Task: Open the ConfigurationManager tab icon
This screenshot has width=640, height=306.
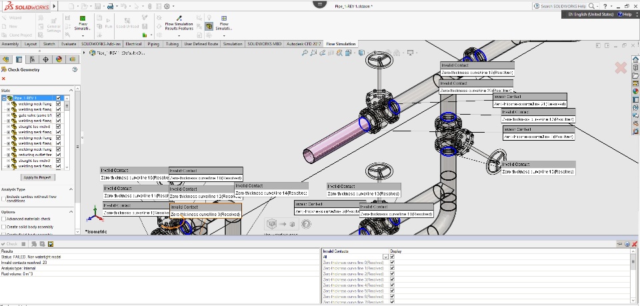Action: coord(32,59)
